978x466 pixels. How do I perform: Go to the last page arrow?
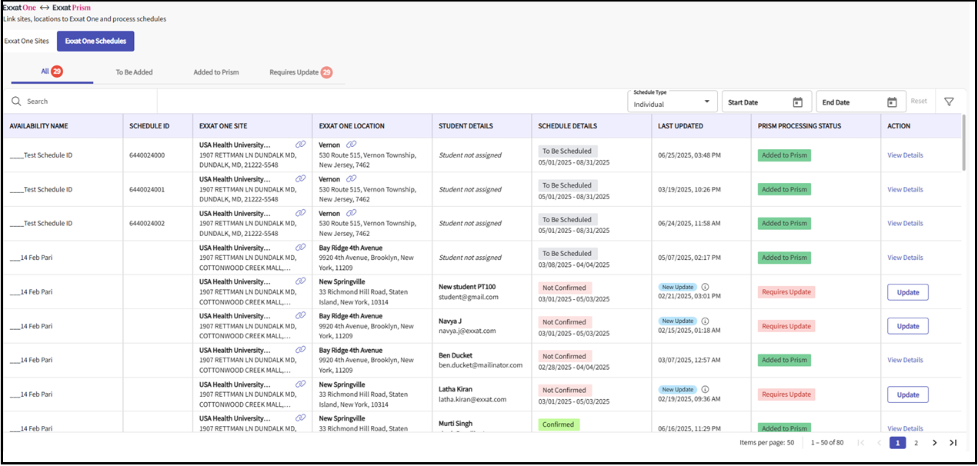(953, 443)
